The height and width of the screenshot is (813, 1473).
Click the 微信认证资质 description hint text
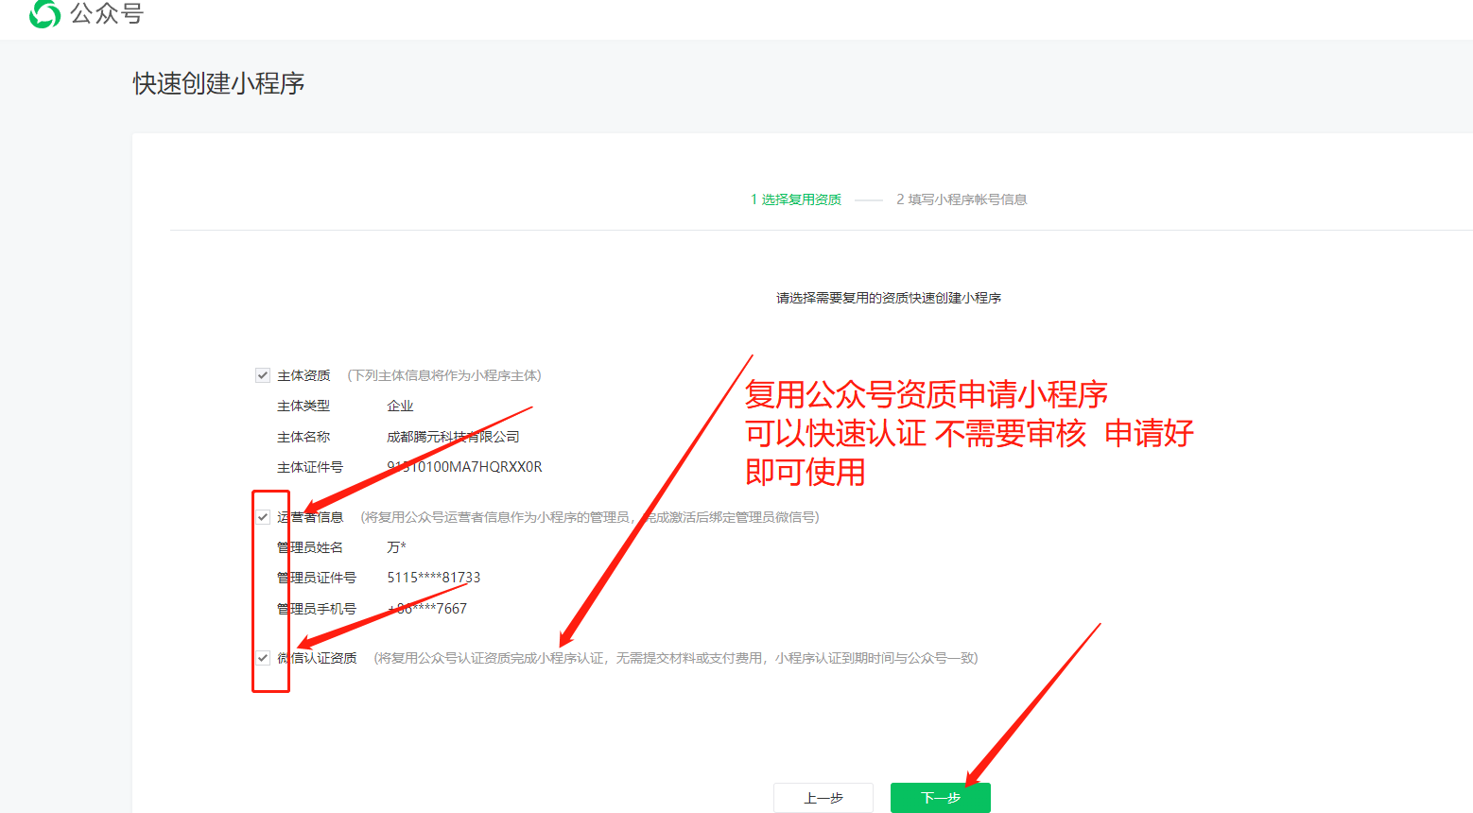(676, 658)
